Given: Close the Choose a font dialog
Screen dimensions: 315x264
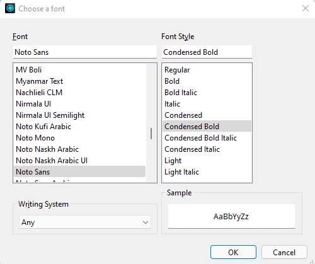Looking at the screenshot, I should tap(306, 8).
